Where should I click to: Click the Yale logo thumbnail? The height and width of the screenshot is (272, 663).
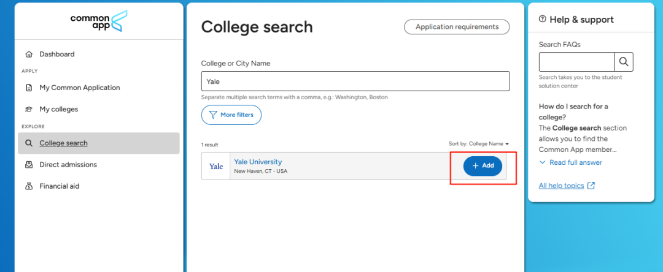(216, 166)
